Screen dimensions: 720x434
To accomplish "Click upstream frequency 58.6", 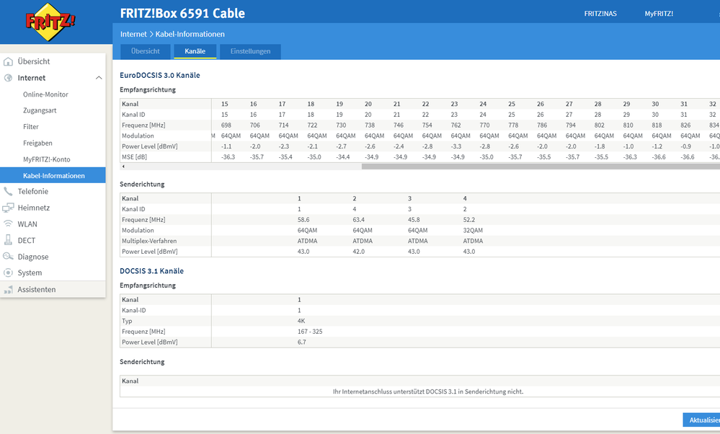I will click(303, 220).
